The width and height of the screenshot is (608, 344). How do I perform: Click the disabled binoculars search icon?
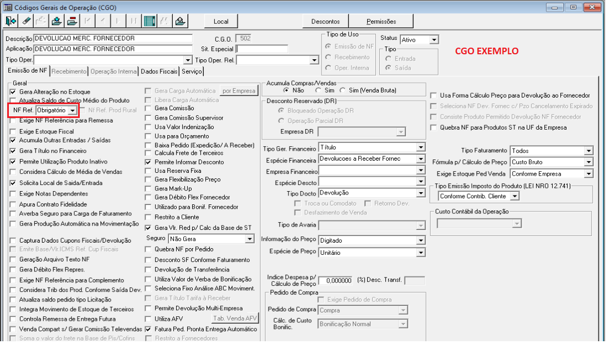coord(164,21)
